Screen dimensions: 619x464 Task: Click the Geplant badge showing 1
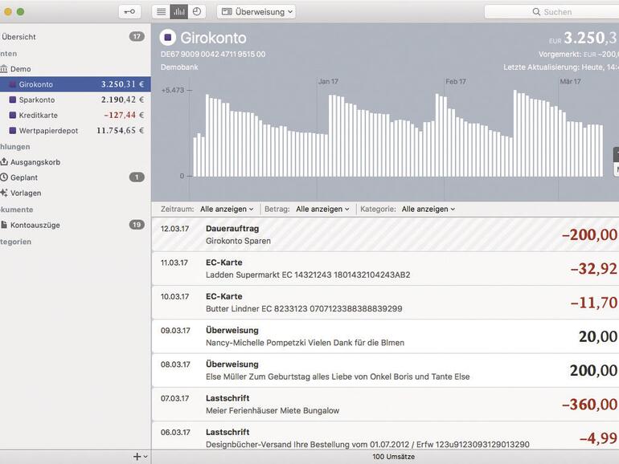[x=137, y=177]
